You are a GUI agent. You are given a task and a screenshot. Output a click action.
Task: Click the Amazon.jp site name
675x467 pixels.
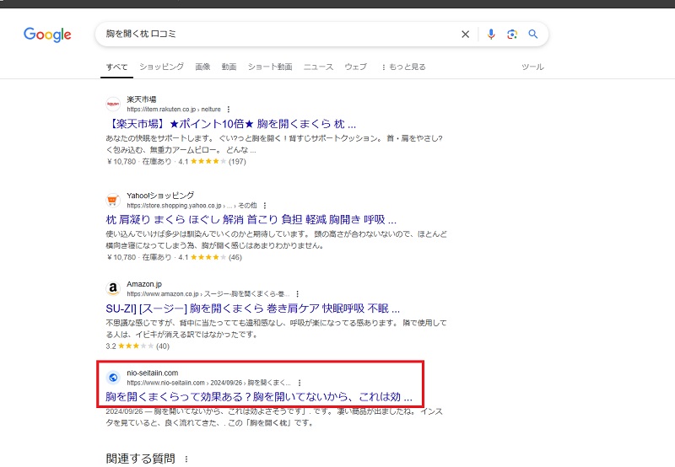pyautogui.click(x=144, y=284)
